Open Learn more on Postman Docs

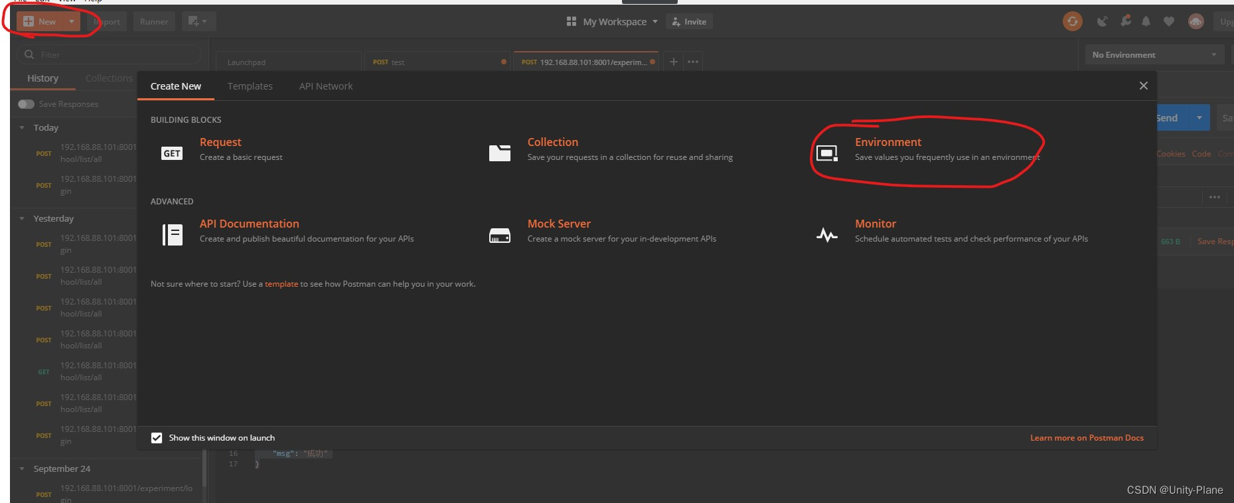coord(1087,438)
